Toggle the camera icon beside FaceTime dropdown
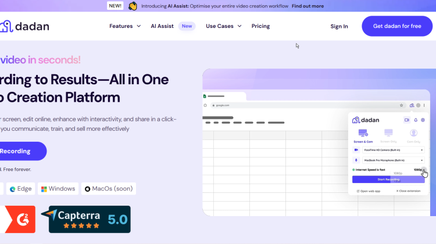This screenshot has height=244, width=436. (x=356, y=150)
